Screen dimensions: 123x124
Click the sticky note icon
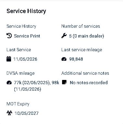point(64,82)
